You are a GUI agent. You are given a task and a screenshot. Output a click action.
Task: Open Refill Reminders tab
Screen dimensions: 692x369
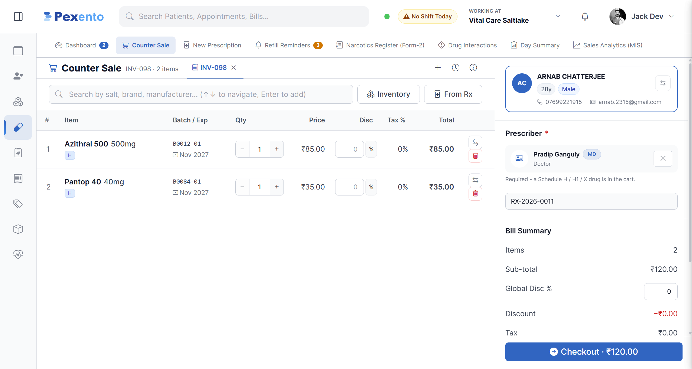tap(289, 45)
